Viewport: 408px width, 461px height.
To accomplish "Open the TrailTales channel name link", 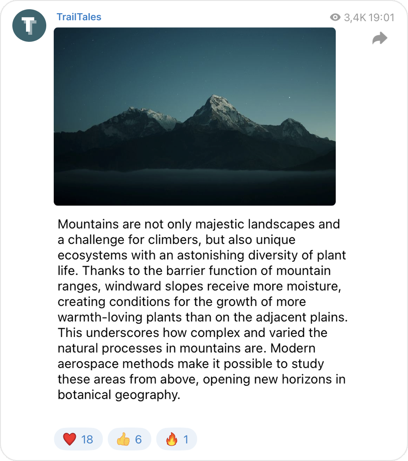I will point(79,17).
